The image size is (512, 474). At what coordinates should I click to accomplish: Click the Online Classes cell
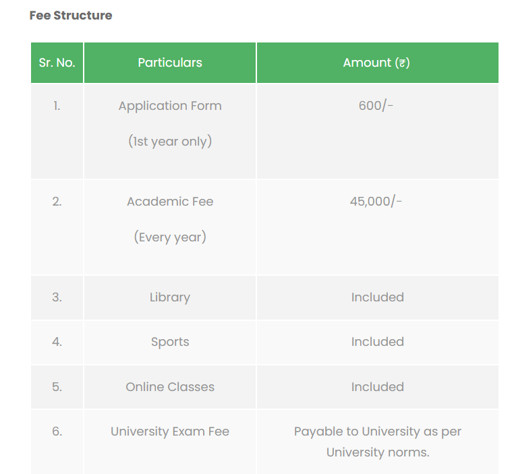tap(170, 387)
